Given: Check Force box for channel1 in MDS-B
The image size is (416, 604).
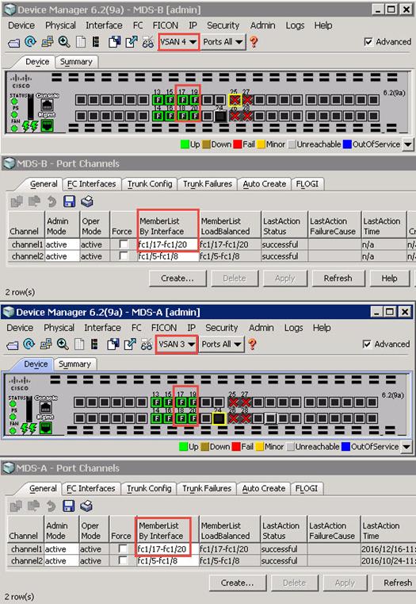Looking at the screenshot, I should (124, 244).
